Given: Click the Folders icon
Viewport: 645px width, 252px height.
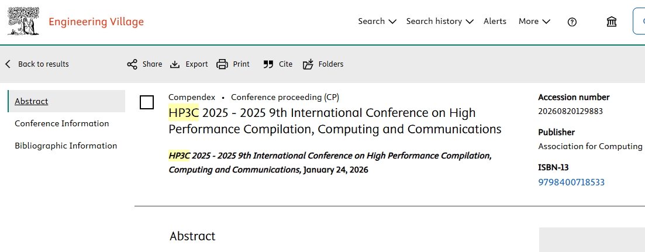Looking at the screenshot, I should coord(308,64).
